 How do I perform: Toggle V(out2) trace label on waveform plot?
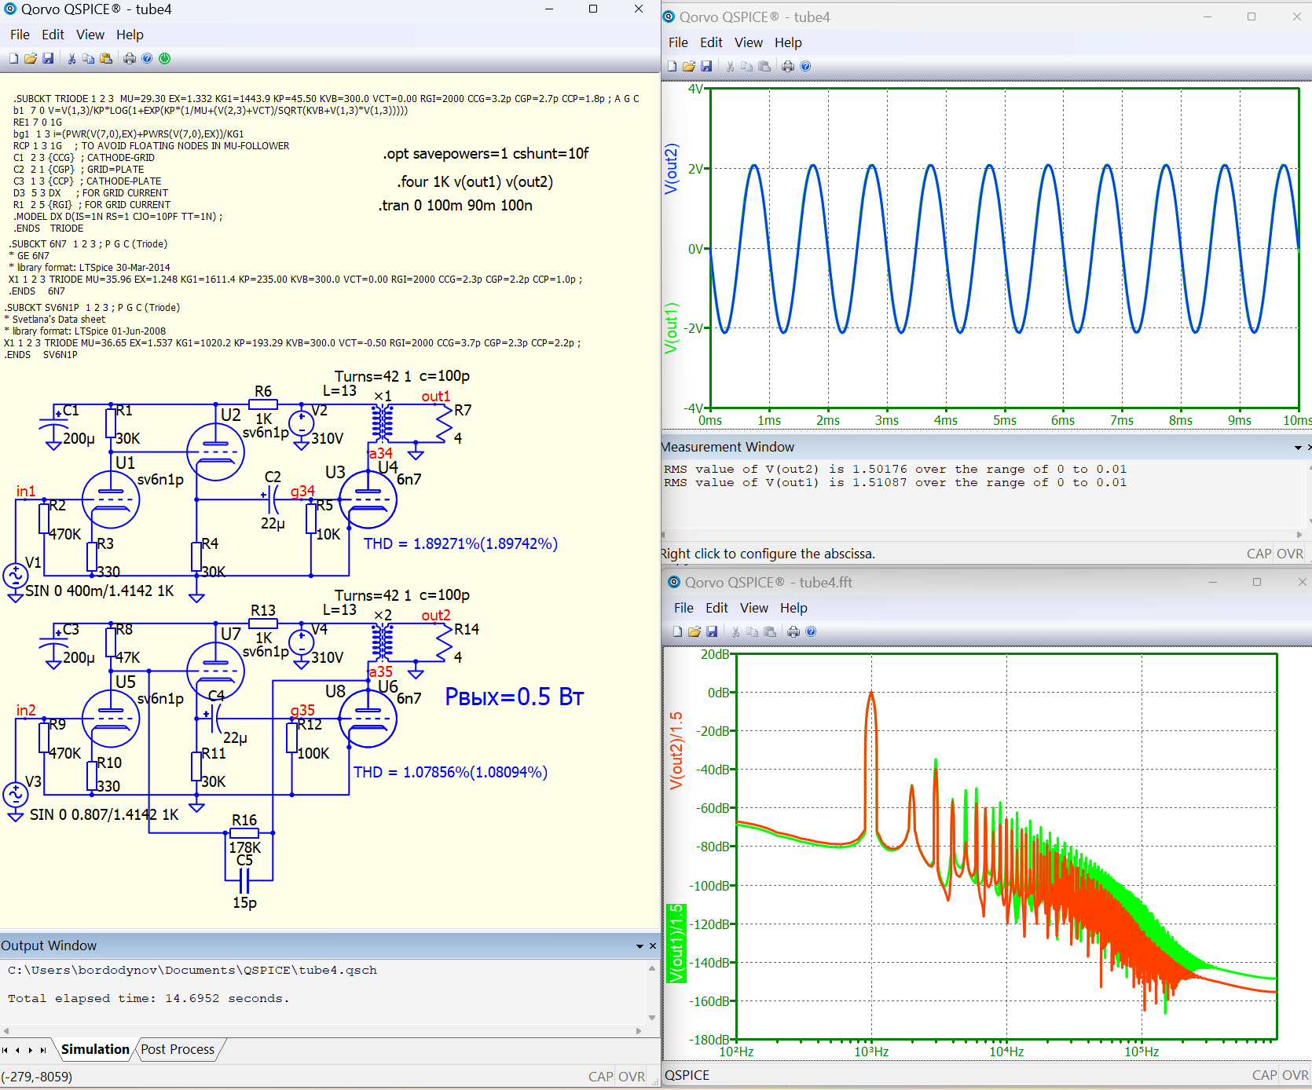[671, 169]
